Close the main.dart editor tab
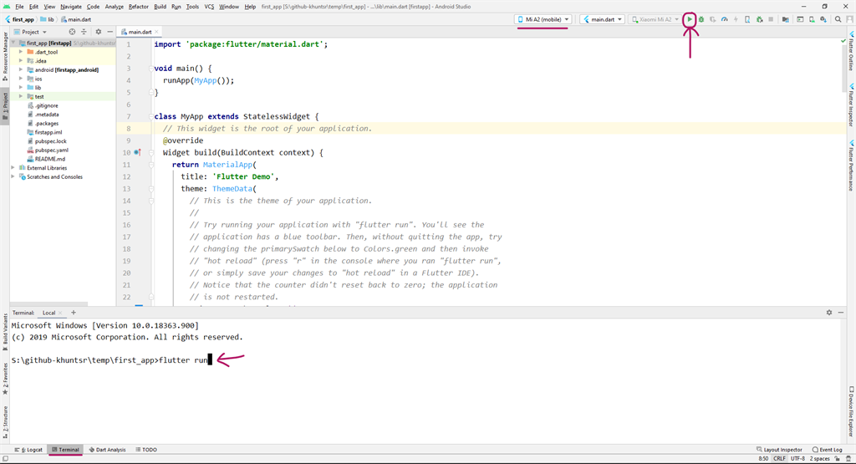Viewport: 856px width, 464px height. [156, 32]
